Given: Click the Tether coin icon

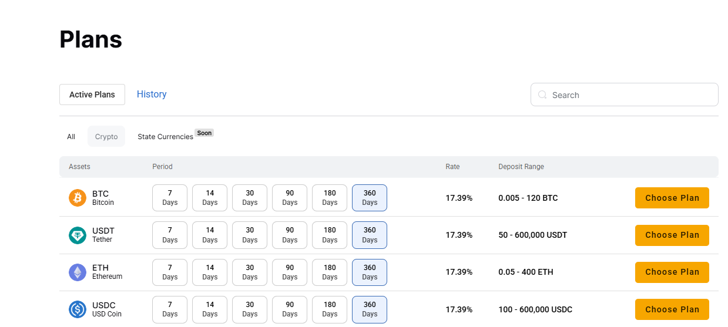Looking at the screenshot, I should click(x=78, y=235).
